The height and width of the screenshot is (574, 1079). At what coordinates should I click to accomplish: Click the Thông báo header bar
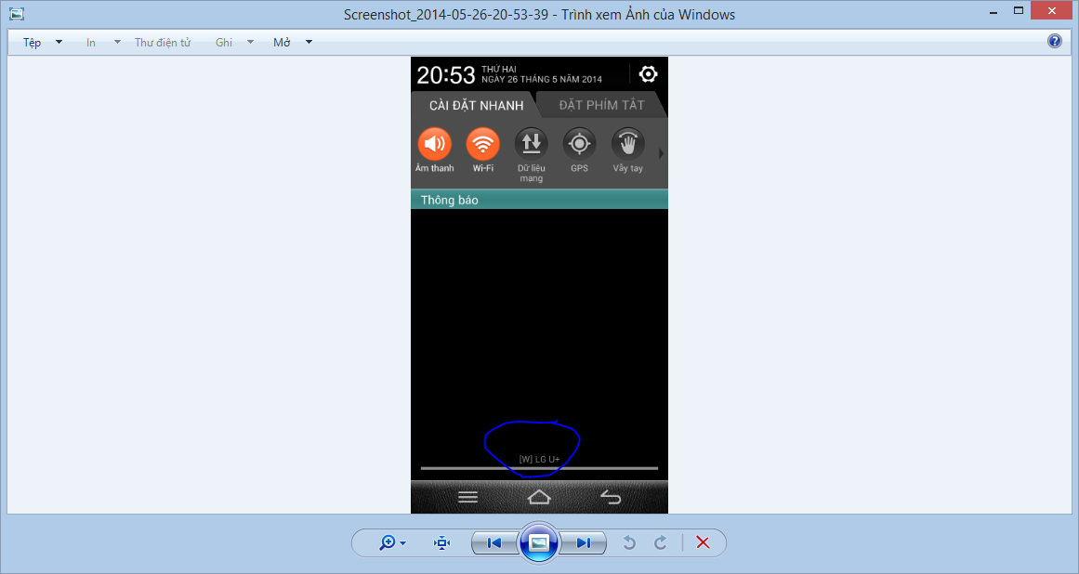[x=539, y=200]
